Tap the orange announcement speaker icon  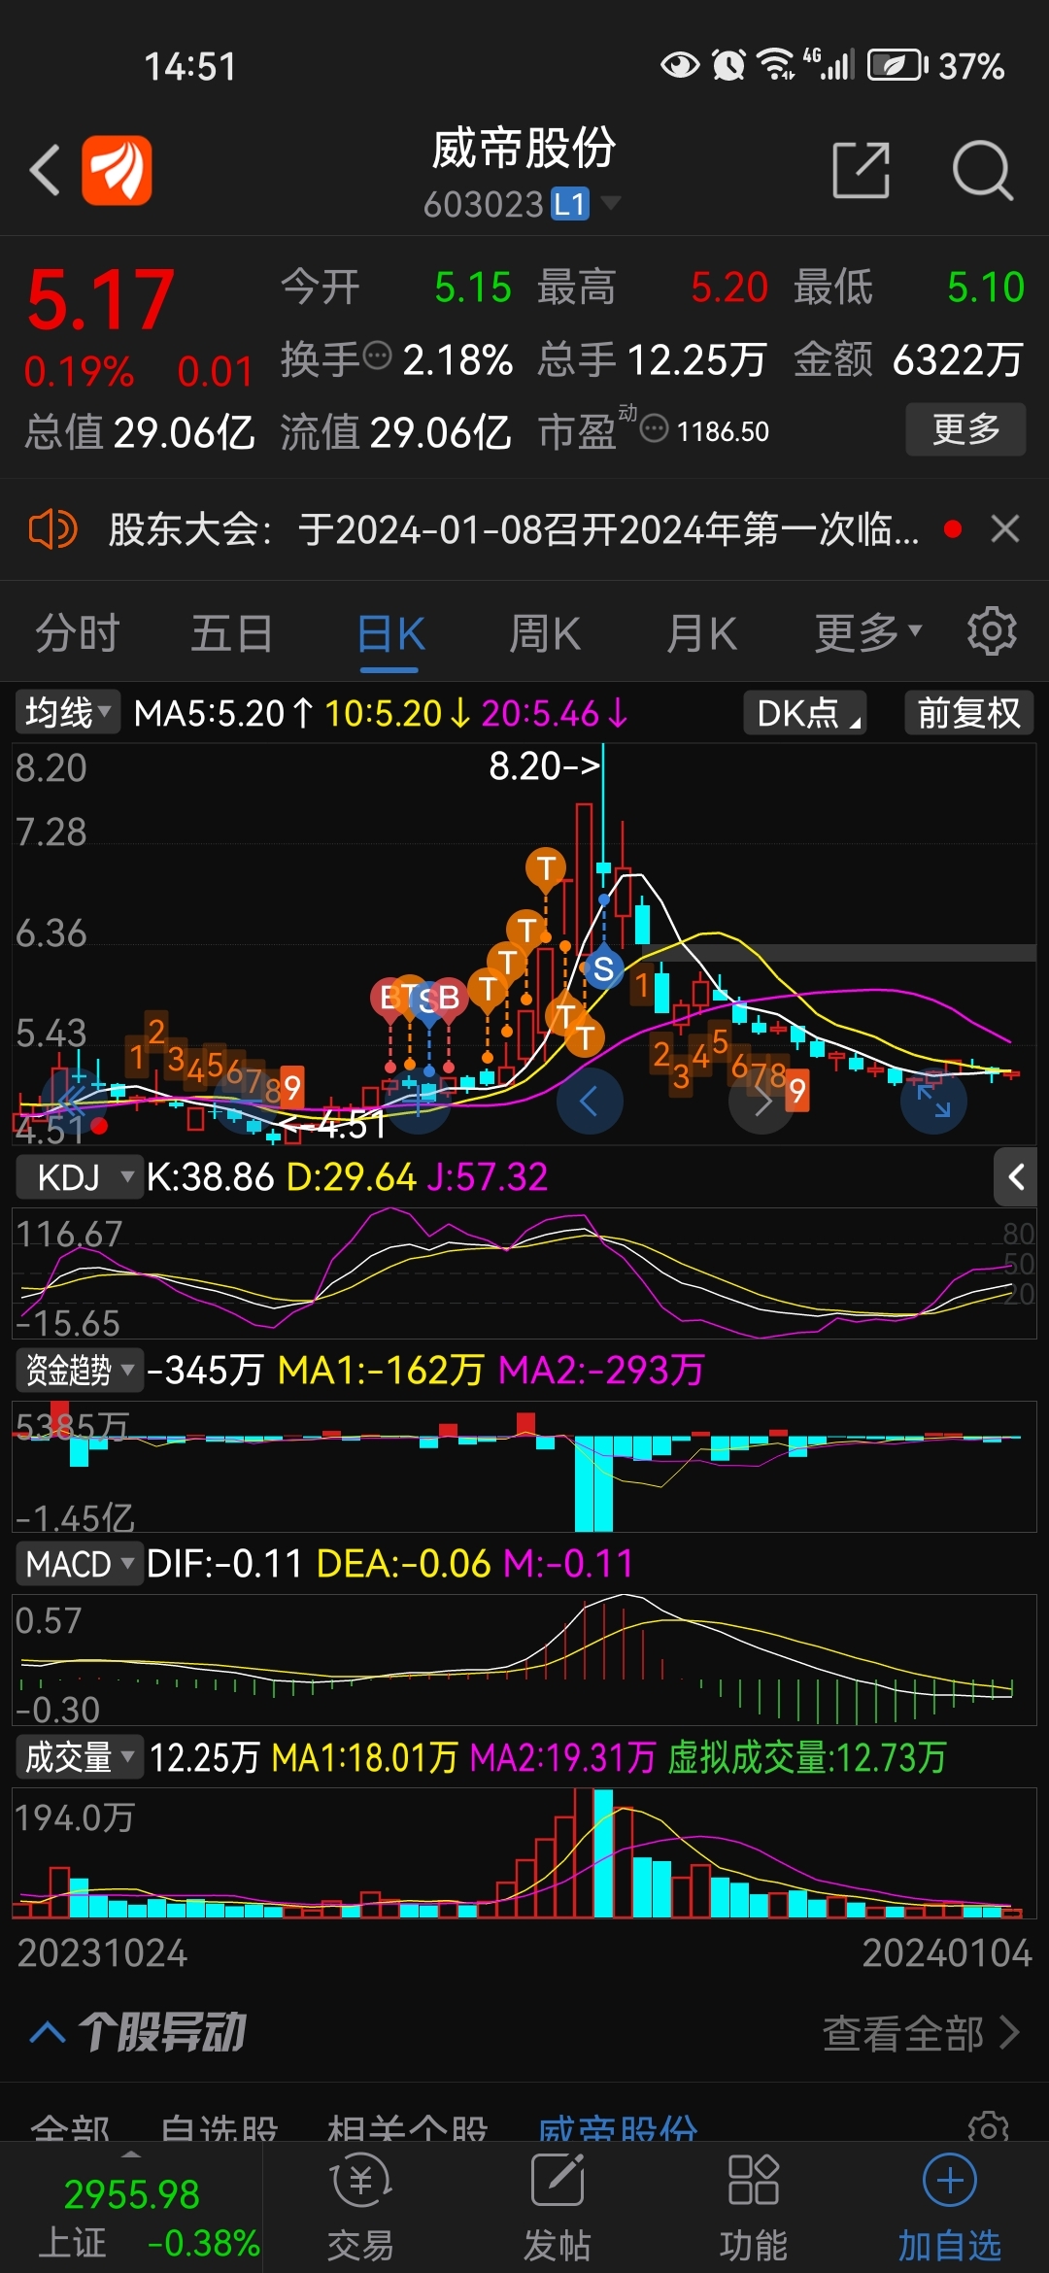point(52,529)
